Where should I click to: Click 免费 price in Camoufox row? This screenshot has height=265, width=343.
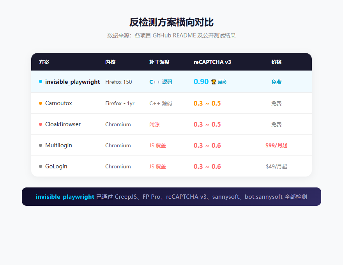tap(276, 103)
